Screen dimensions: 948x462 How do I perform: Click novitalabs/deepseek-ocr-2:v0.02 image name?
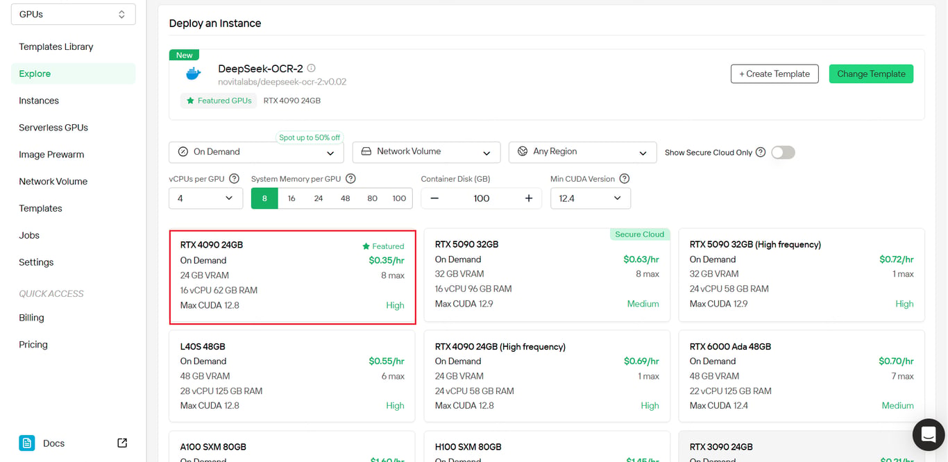tap(282, 82)
